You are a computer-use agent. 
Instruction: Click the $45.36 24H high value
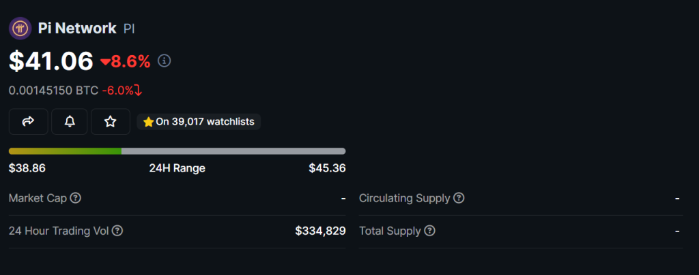click(x=327, y=168)
